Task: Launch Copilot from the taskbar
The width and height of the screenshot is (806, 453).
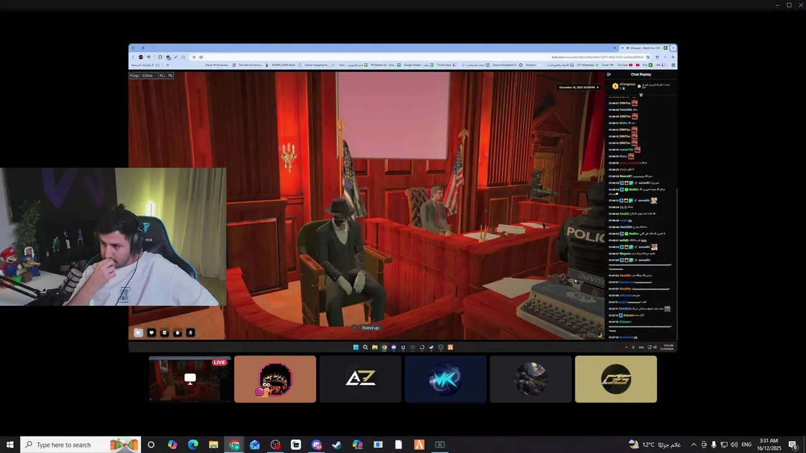Action: coord(173,445)
